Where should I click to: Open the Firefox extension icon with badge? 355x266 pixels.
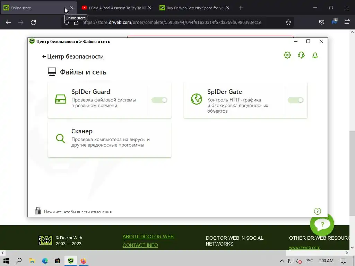click(x=335, y=22)
